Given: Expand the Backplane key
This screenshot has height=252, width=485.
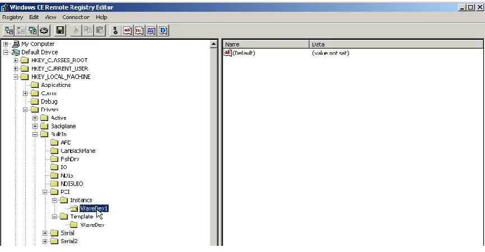Looking at the screenshot, I should [x=35, y=126].
